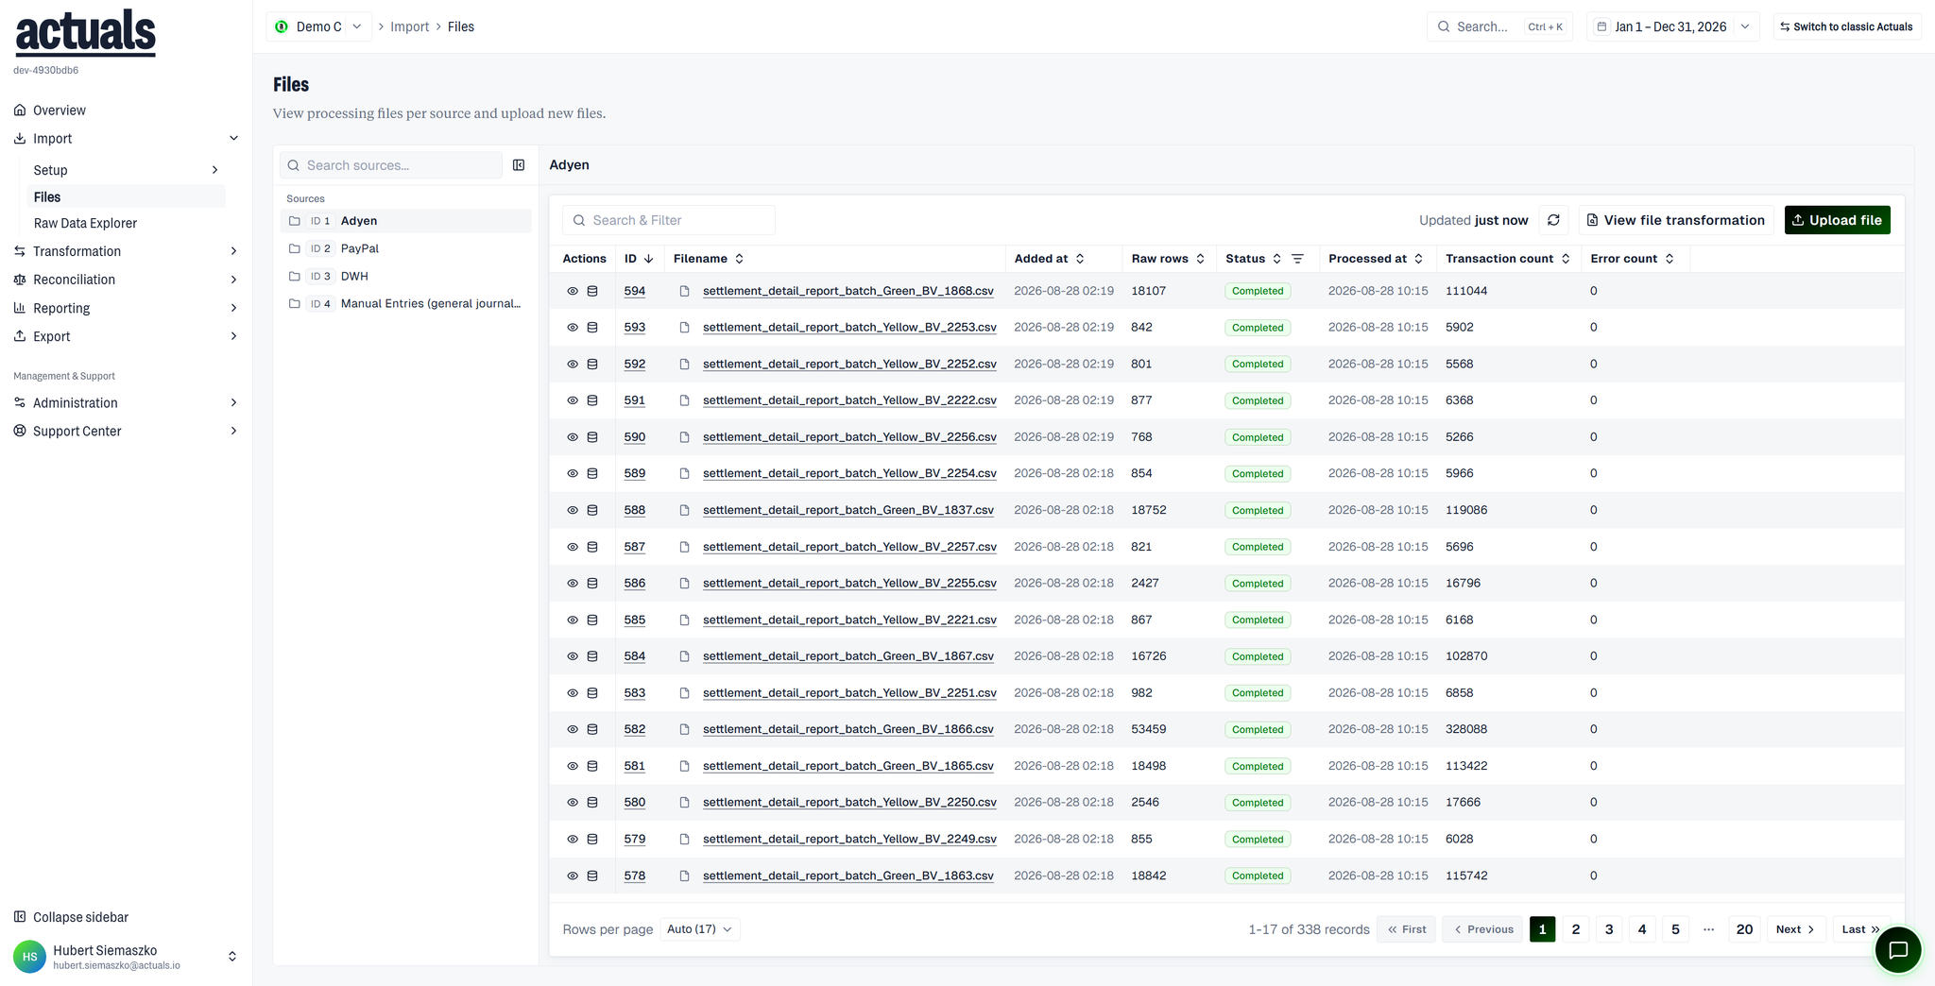This screenshot has height=986, width=1935.
Task: Sort by ID column arrow
Action: (648, 259)
